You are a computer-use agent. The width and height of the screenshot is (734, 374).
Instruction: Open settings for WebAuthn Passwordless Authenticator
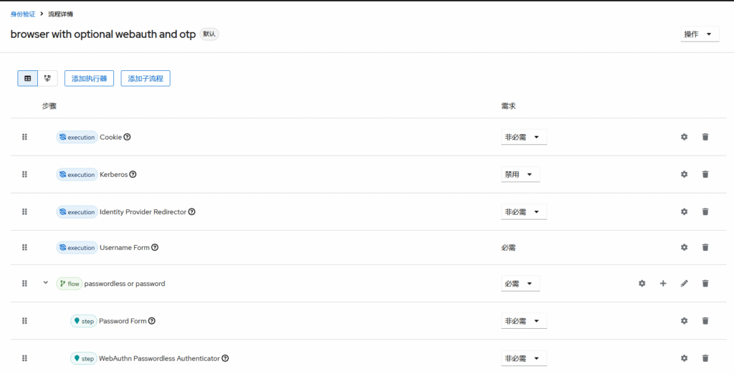[684, 358]
